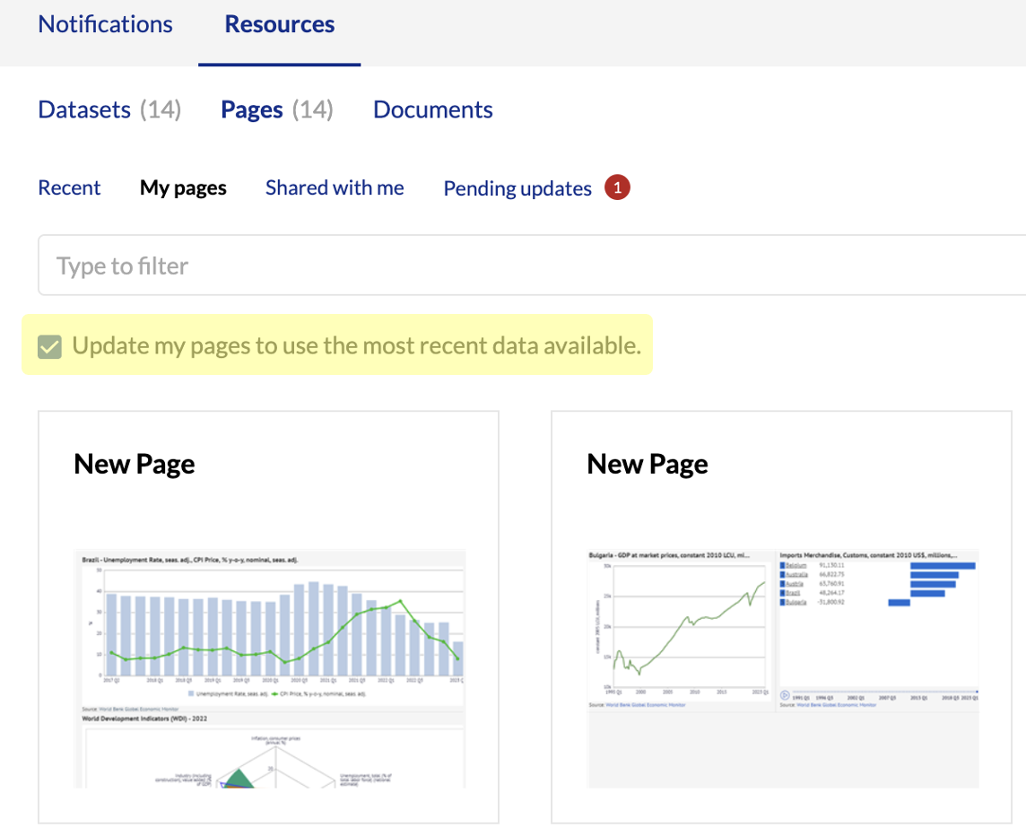This screenshot has height=836, width=1026.
Task: Select the My pages filter
Action: 183,187
